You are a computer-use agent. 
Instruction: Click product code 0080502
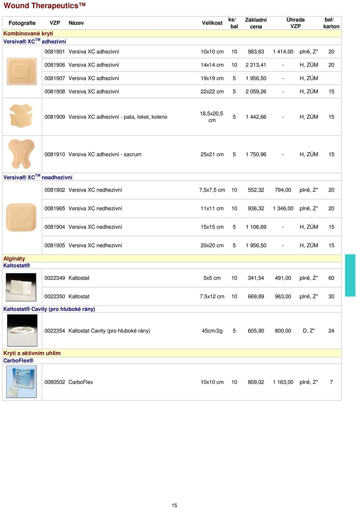point(55,382)
